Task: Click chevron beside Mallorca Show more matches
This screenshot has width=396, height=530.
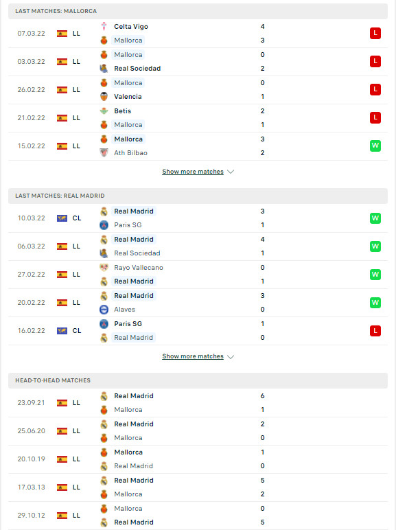Action: (231, 172)
